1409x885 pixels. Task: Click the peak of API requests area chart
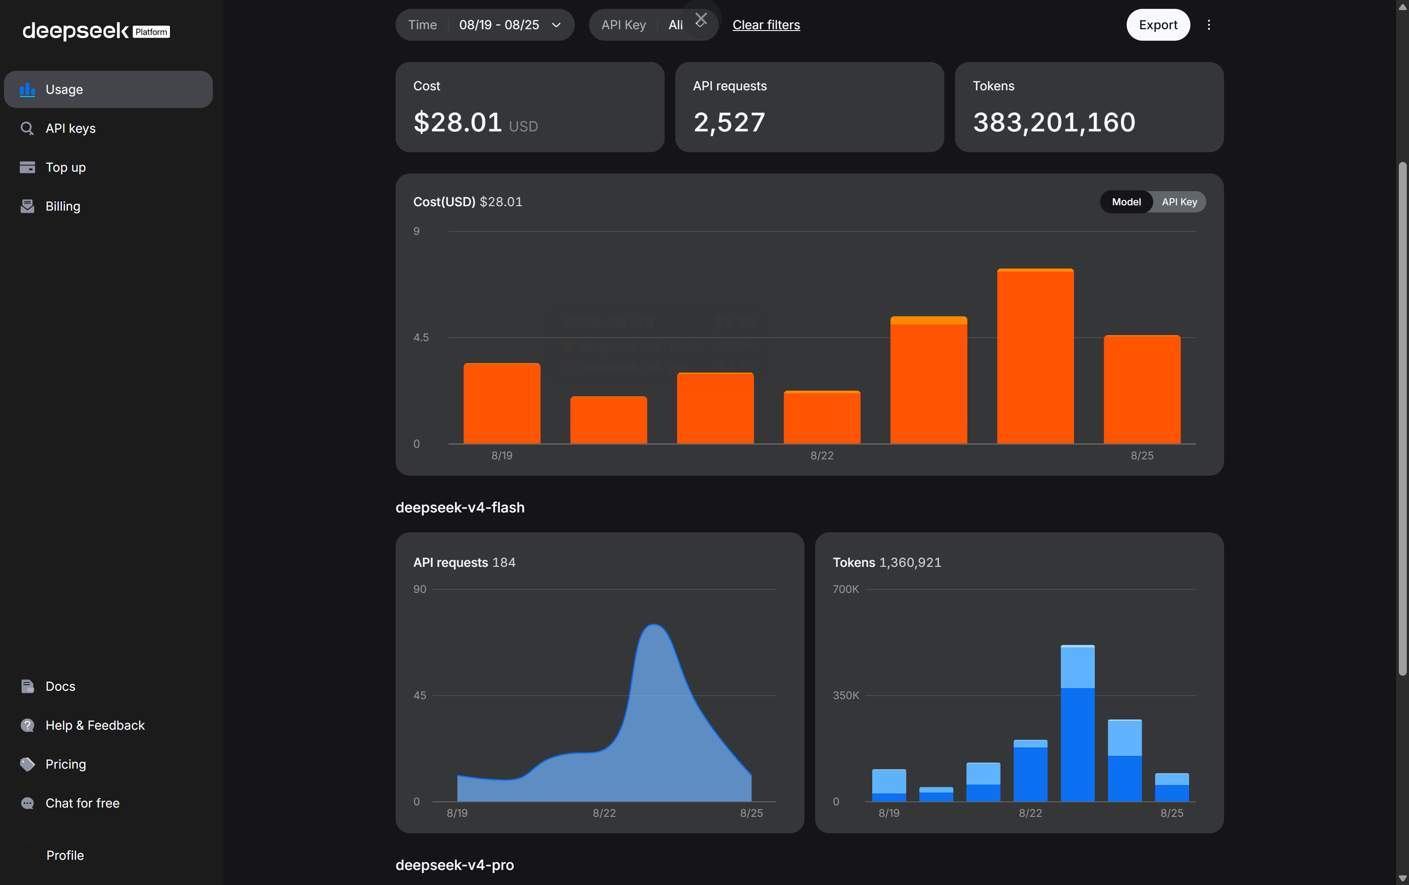tap(654, 625)
